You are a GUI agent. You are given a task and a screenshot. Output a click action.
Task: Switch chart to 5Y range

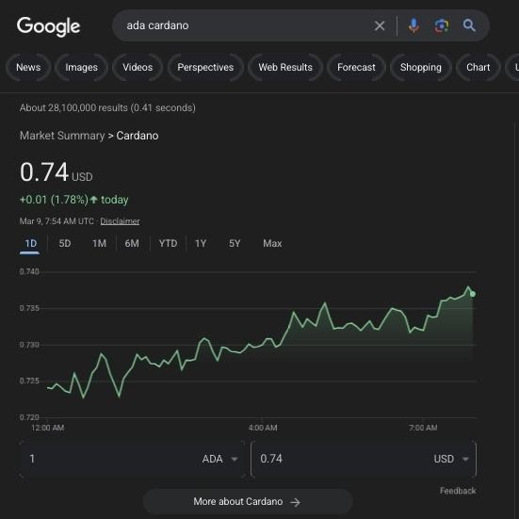pos(235,244)
